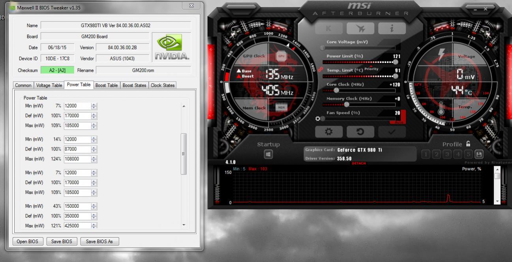512x262 pixels.
Task: Click the MEM chip icon on the clock gauge
Action: point(281,107)
